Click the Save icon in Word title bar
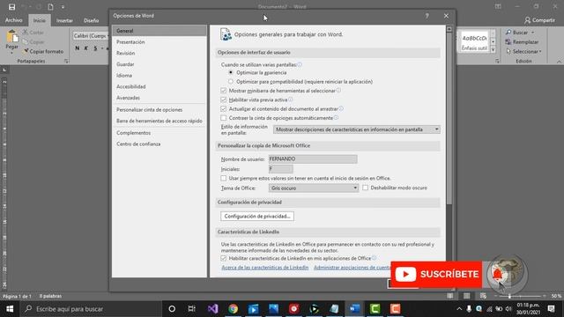 11,7
